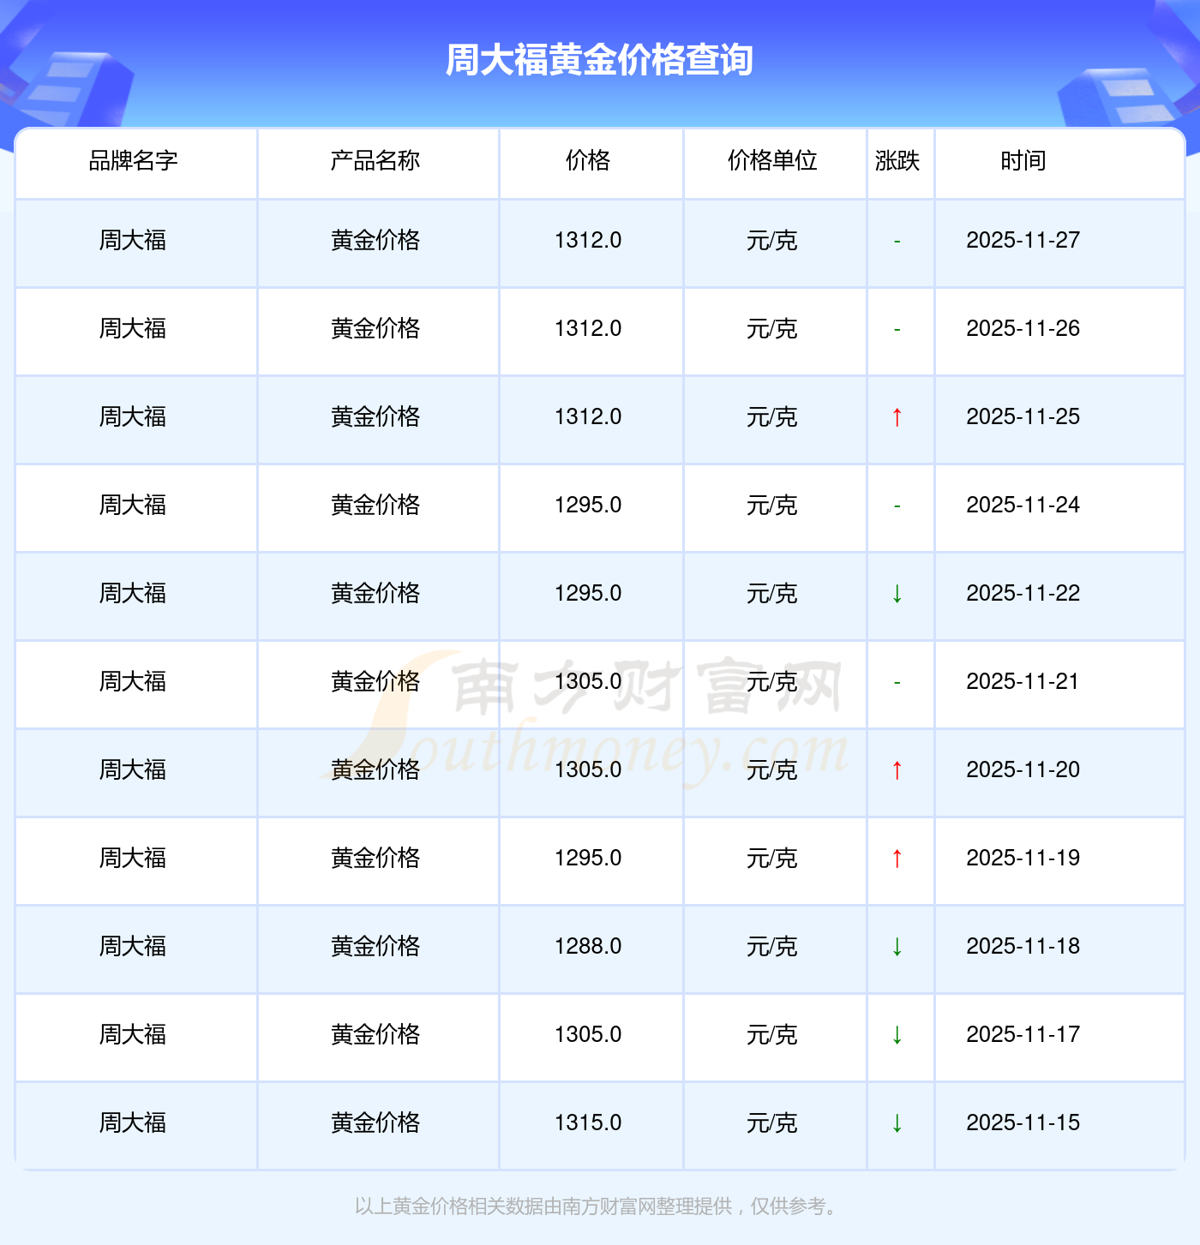1200x1245 pixels.
Task: Click 周大福 in the 2025-11-24 row
Action: [x=134, y=506]
